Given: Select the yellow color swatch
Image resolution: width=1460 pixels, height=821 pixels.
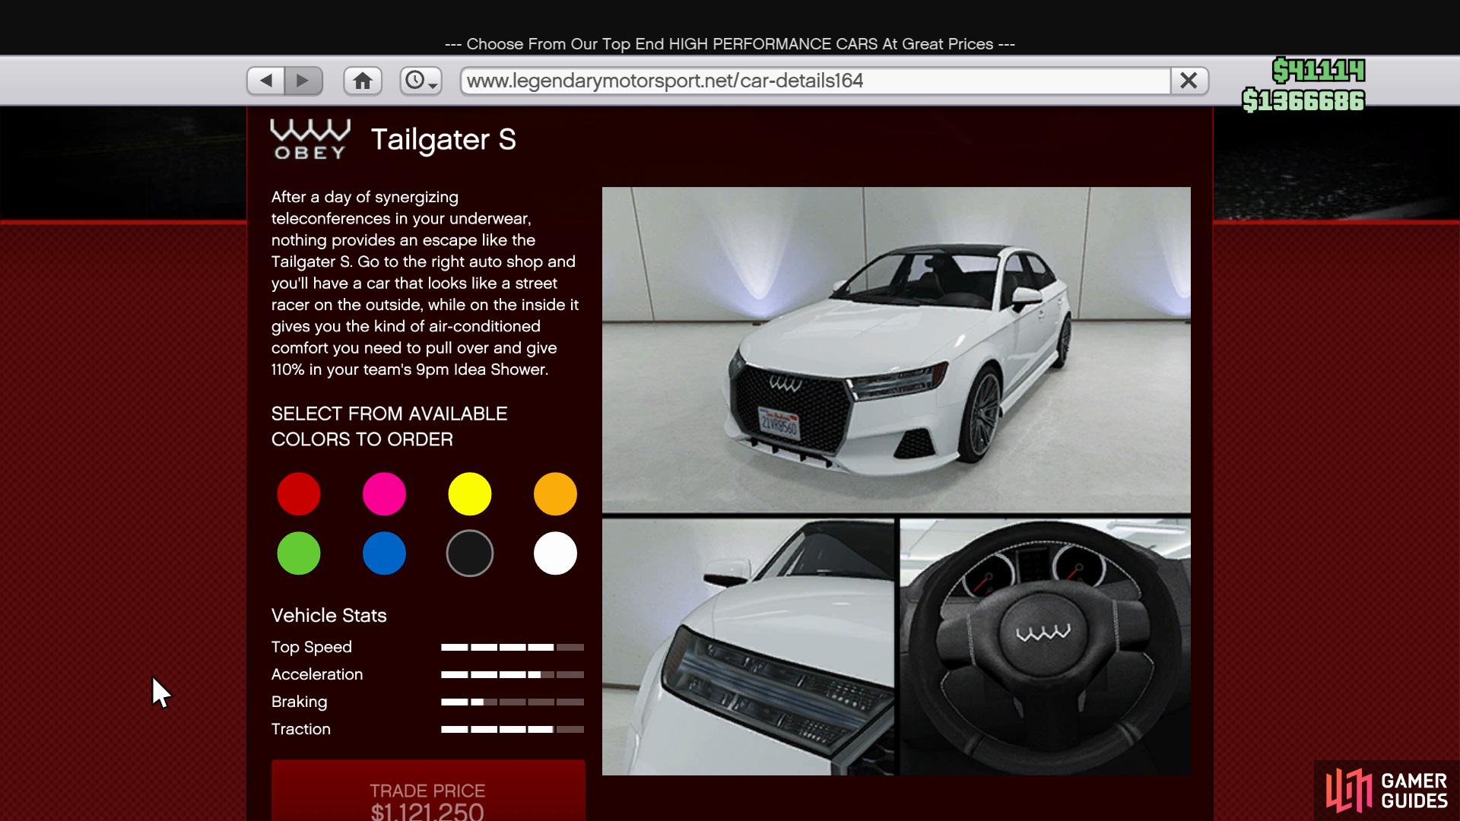Looking at the screenshot, I should (x=470, y=494).
